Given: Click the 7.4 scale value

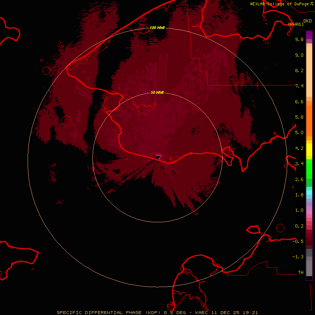Looking at the screenshot, I should pos(299,86).
